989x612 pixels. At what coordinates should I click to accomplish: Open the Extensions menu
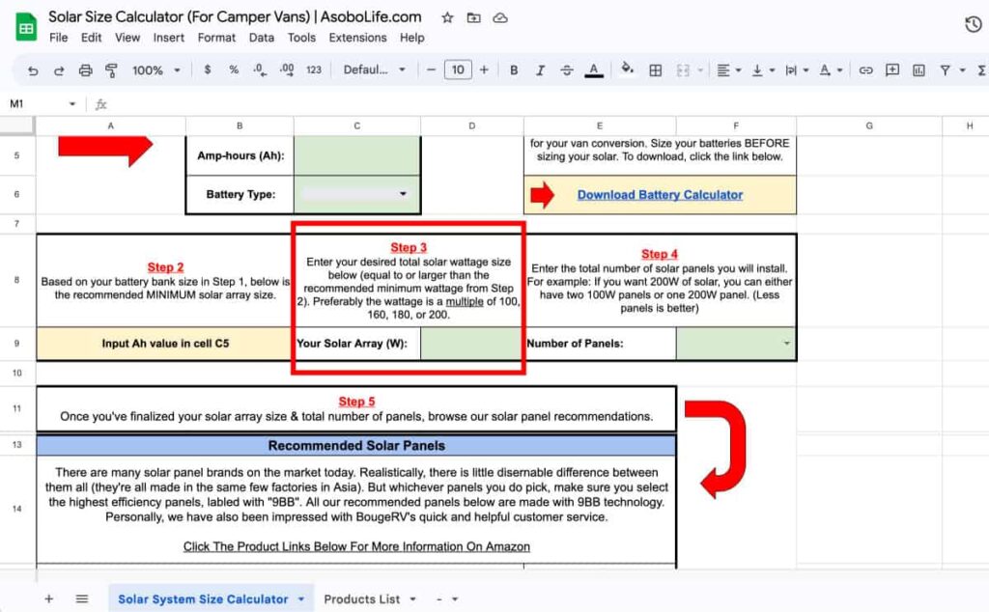pos(357,38)
